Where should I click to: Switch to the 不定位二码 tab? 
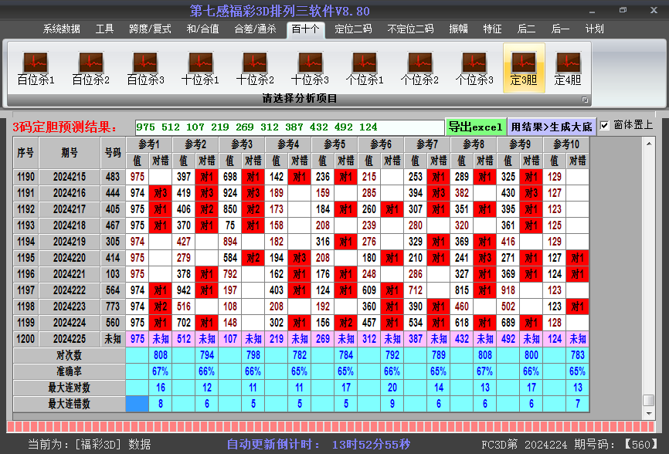tap(410, 29)
